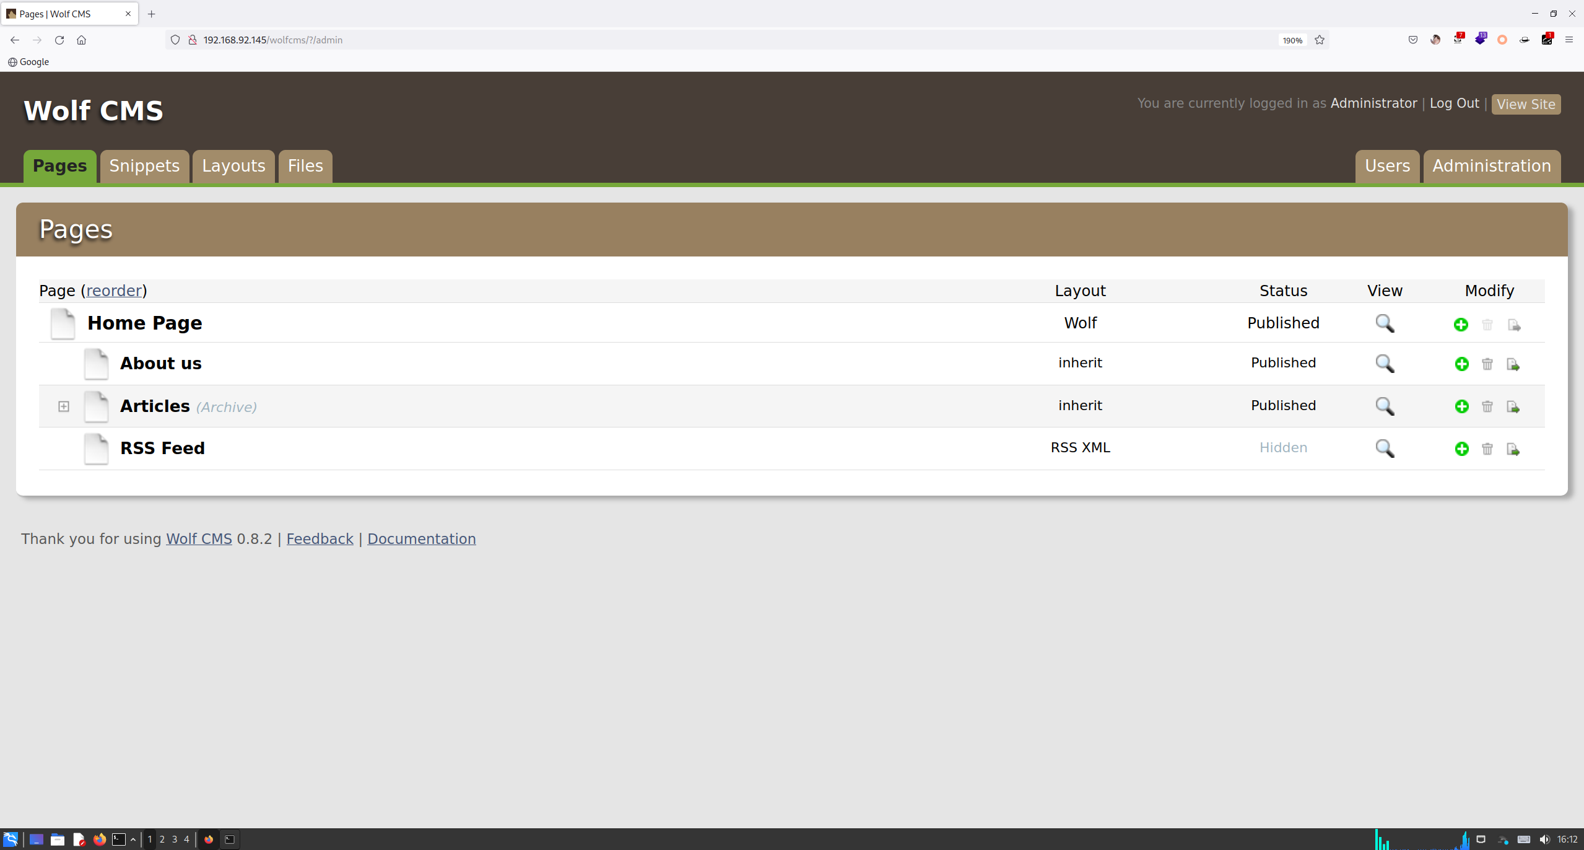
Task: Click the RSS XML layout cell
Action: point(1080,448)
